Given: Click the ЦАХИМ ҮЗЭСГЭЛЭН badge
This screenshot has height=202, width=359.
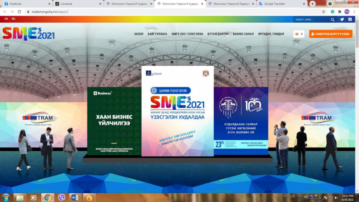Looking at the screenshot, I should [x=171, y=91].
